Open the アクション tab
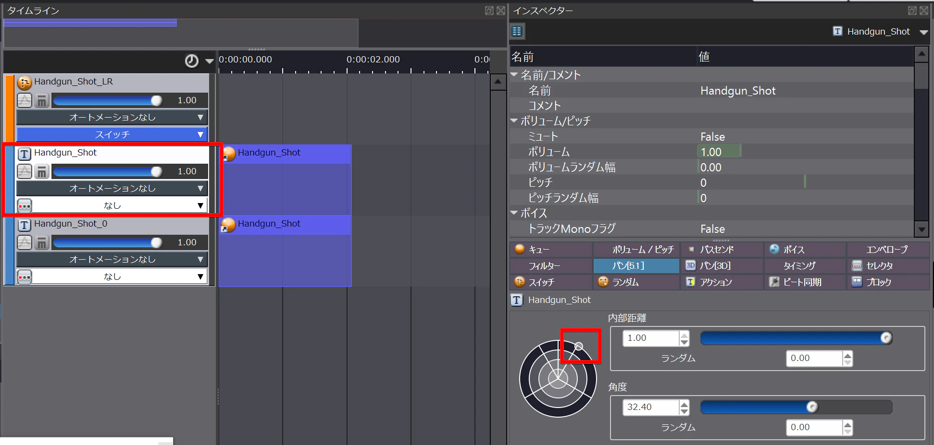 (x=722, y=282)
